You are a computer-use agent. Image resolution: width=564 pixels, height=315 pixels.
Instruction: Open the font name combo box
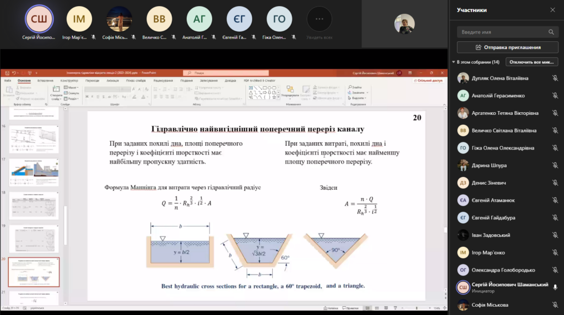click(x=102, y=89)
